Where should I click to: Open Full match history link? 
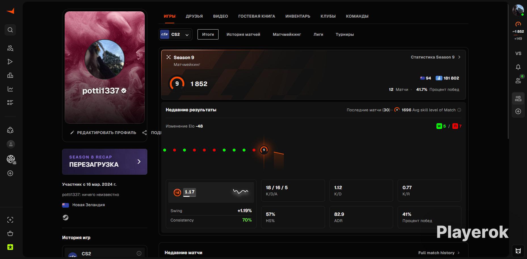click(x=439, y=253)
